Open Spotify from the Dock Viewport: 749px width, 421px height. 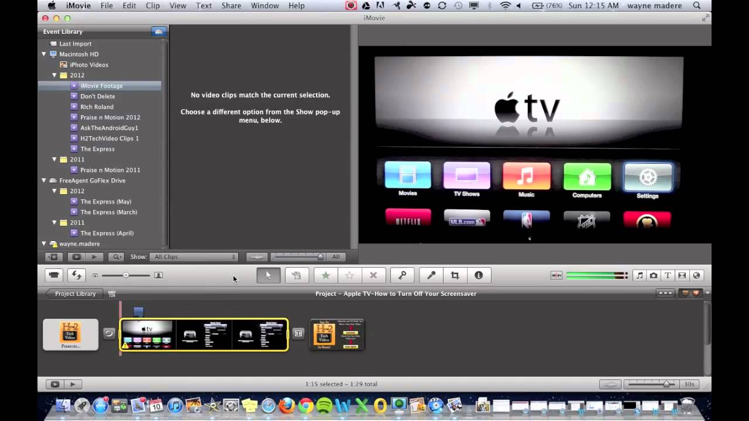pos(324,405)
